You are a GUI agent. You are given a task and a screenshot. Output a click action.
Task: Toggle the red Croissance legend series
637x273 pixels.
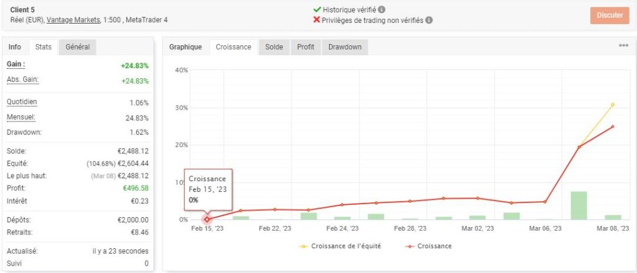click(428, 246)
